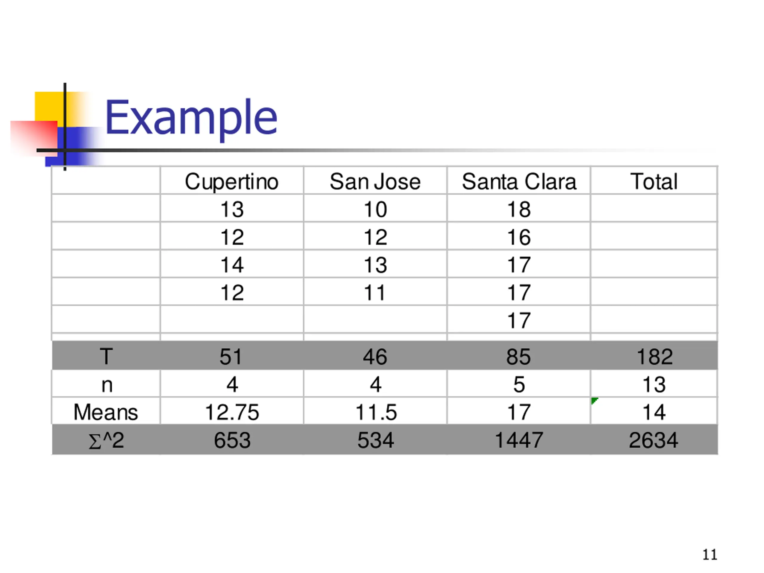This screenshot has width=764, height=573.
Task: Select the Cupertino column header
Action: pyautogui.click(x=232, y=181)
